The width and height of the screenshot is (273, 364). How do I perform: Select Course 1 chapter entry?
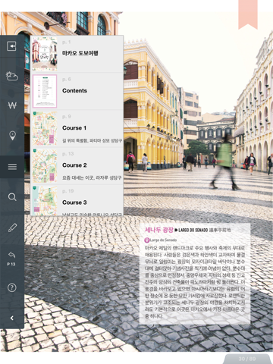click(77, 128)
